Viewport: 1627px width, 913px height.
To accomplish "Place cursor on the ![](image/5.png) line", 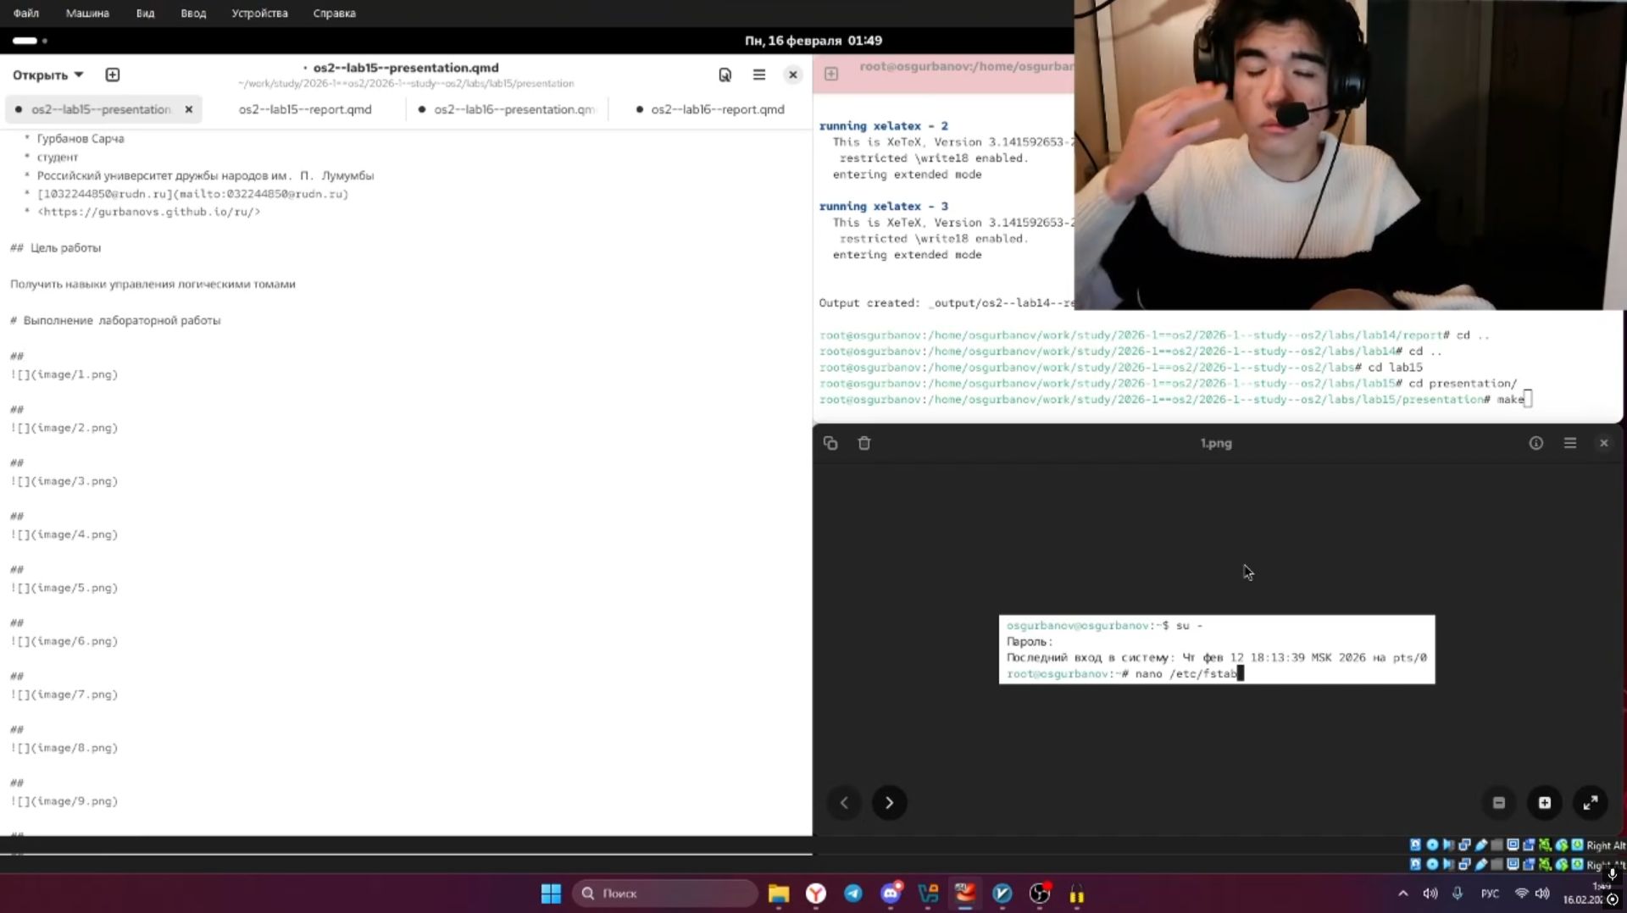I will [64, 588].
